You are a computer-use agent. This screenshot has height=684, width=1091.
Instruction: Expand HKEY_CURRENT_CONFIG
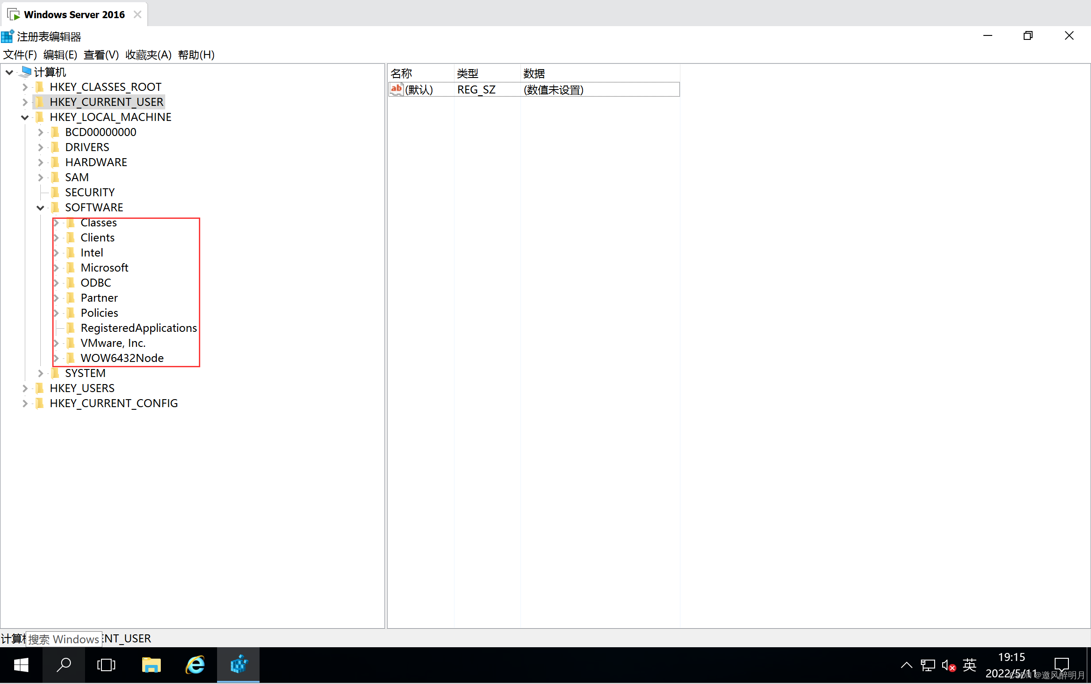coord(25,404)
